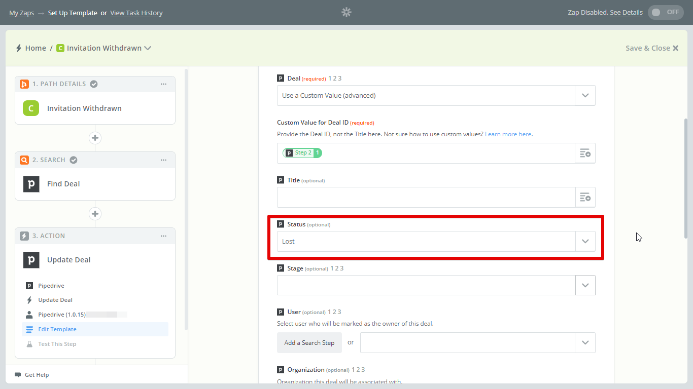
Task: Open View Task History link
Action: 136,13
